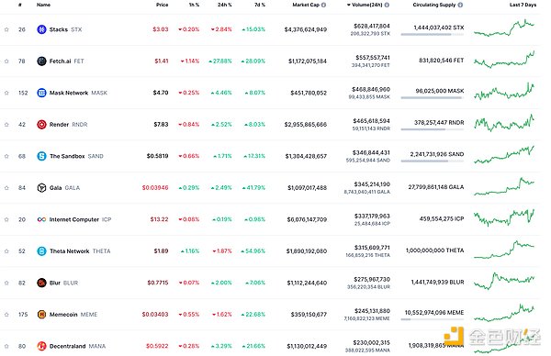Image resolution: width=551 pixels, height=356 pixels.
Task: Sort by the Volume(24h) column arrow
Action: click(x=349, y=5)
